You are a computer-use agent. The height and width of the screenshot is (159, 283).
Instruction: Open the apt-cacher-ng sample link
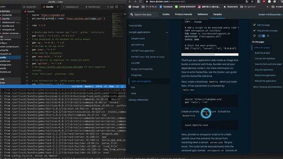138,45
